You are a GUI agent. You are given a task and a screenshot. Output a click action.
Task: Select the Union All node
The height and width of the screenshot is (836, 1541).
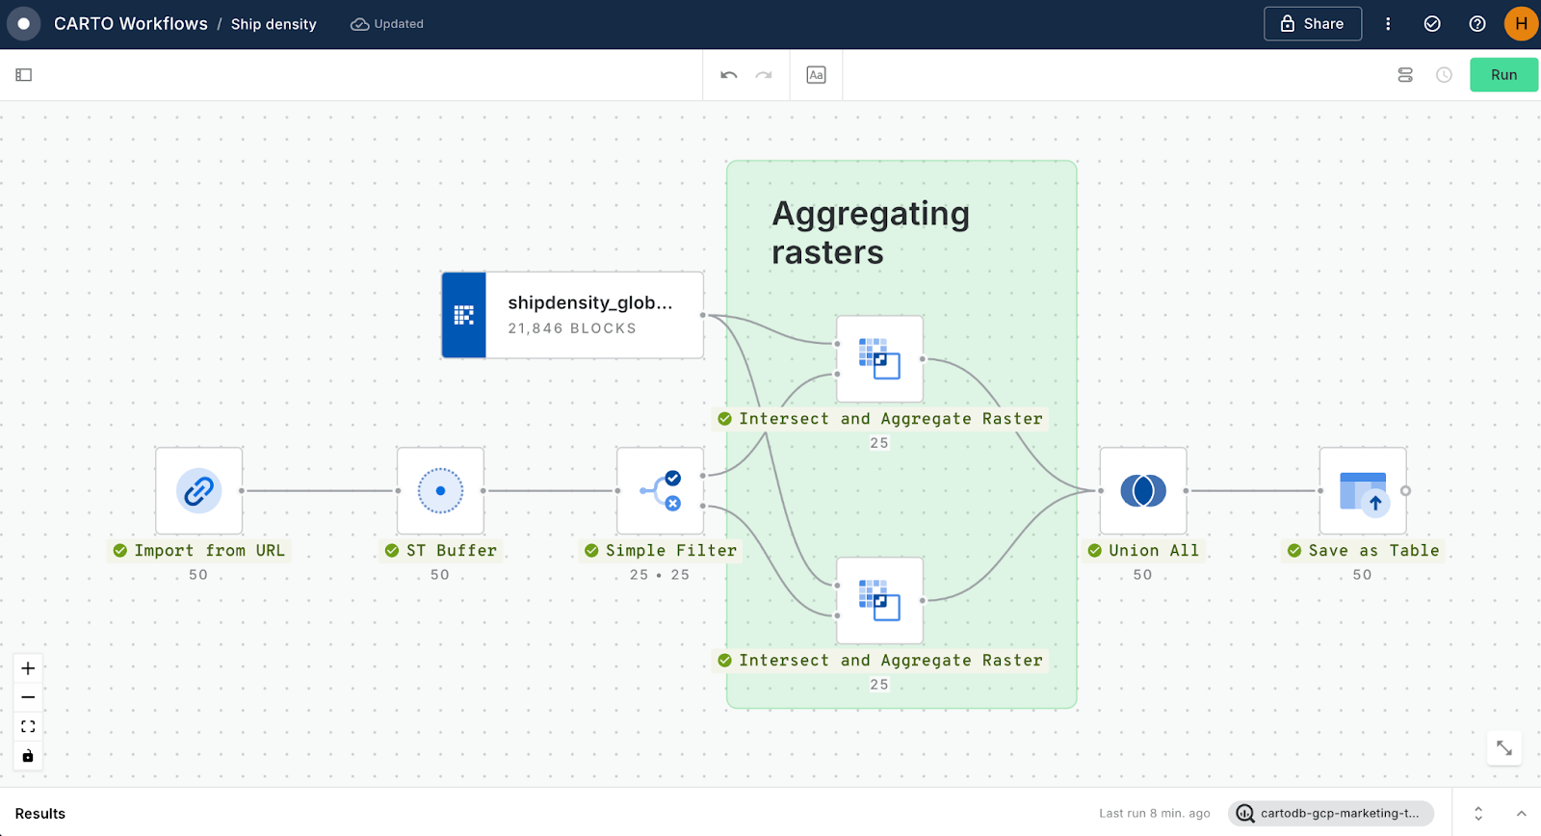coord(1142,491)
